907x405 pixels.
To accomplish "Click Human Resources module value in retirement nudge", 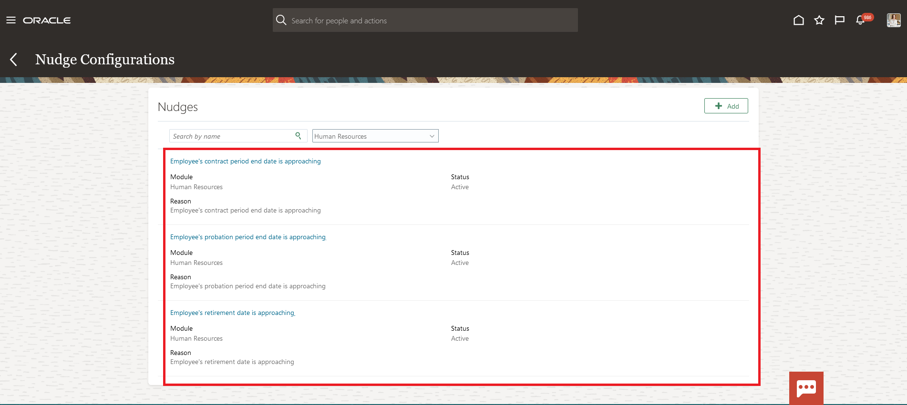I will [x=196, y=338].
